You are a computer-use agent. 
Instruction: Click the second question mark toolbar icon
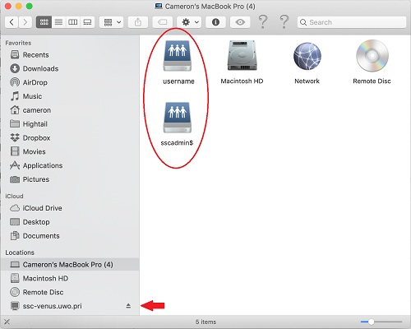pos(284,22)
